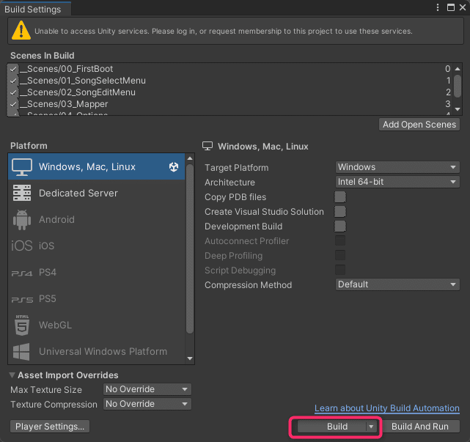Screen dimensions: 470x442
Task: Click the Unity logo on the selected platform row
Action: (174, 166)
